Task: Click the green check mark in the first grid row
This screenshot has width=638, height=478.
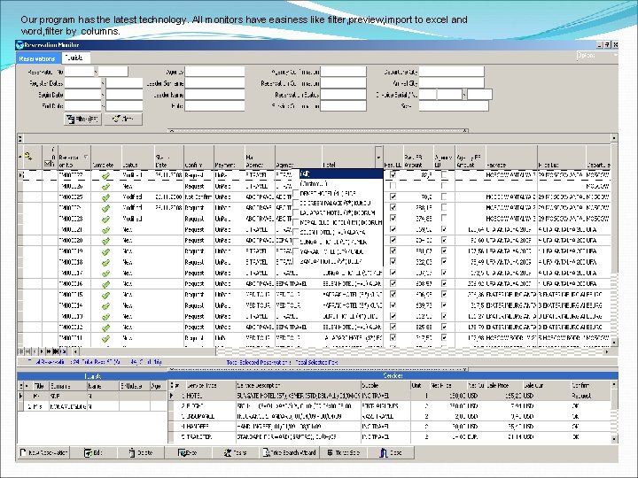Action: (x=105, y=176)
